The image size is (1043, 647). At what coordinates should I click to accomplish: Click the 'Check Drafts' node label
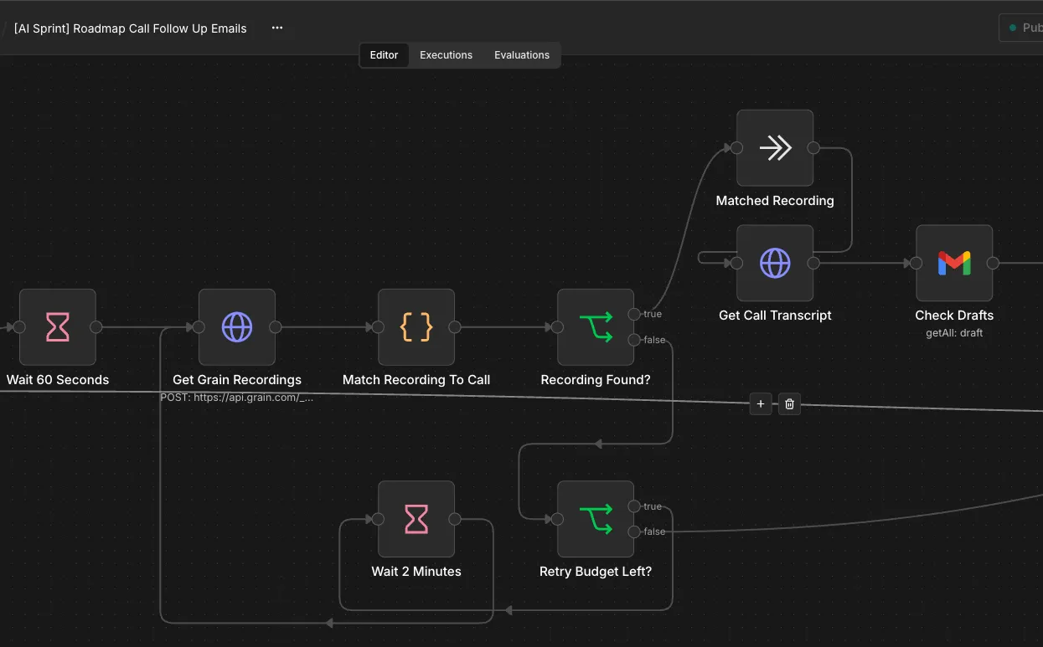pos(954,316)
